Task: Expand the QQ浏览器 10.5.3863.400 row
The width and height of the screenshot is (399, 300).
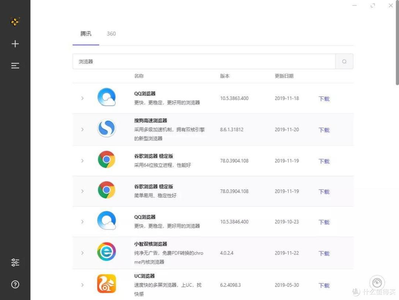Action: coord(82,98)
